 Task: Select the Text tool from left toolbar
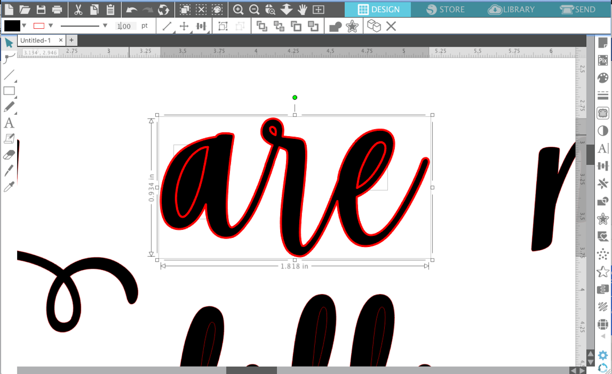pyautogui.click(x=9, y=123)
